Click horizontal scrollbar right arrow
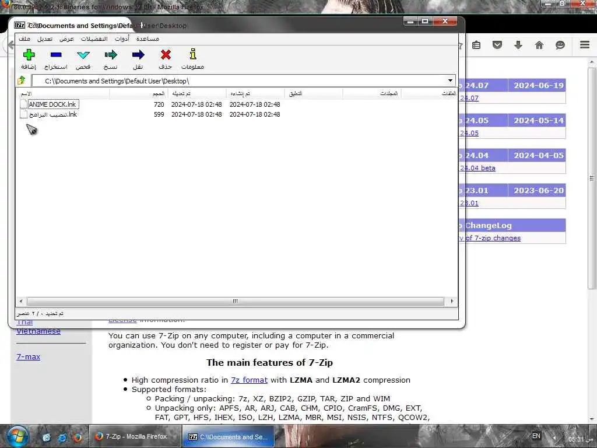The height and width of the screenshot is (448, 597). pos(452,301)
